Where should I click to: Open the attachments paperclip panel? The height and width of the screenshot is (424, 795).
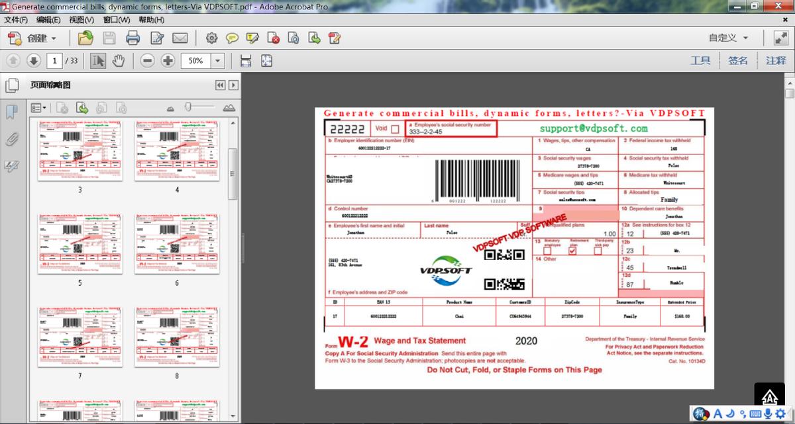tap(11, 140)
